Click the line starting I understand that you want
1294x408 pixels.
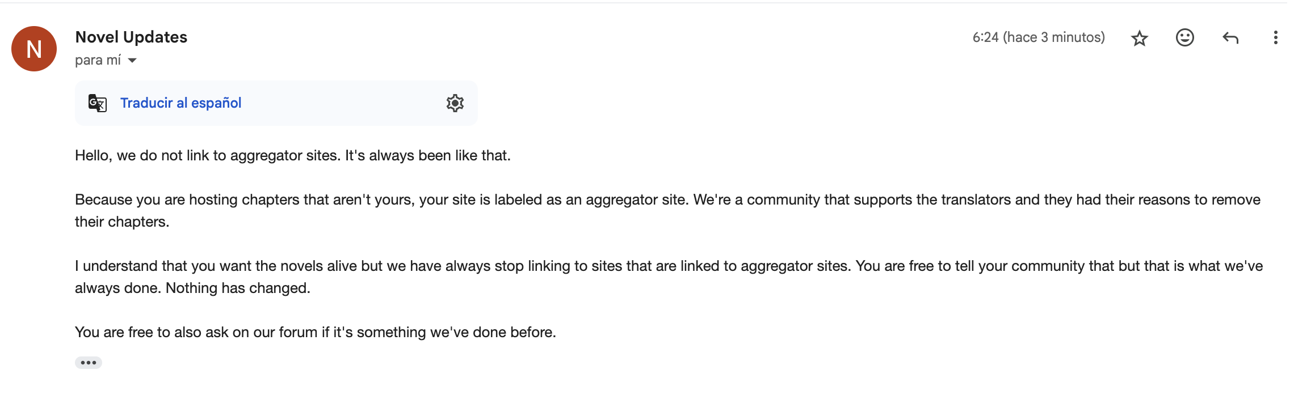669,266
